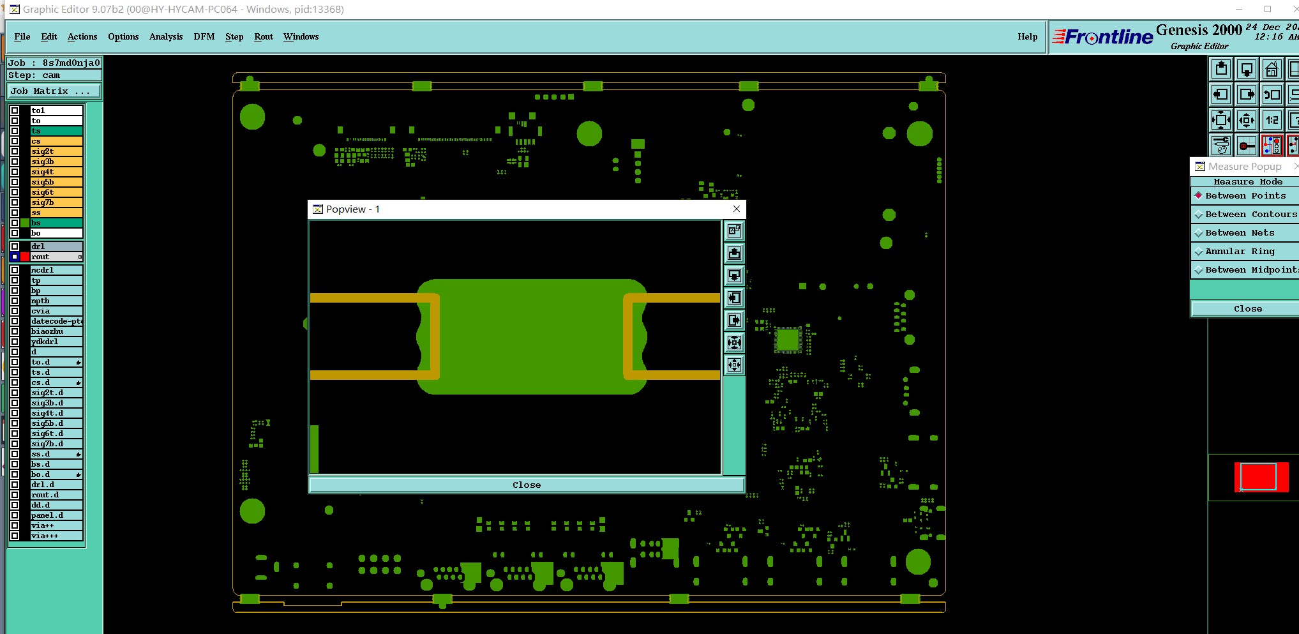1299x634 pixels.
Task: Open the Actions menu
Action: (82, 36)
